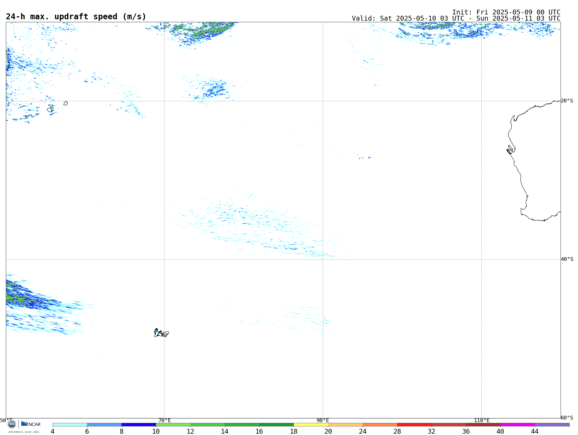Pick the light orange 20–24 colorbar swatch
578x435 pixels.
pyautogui.click(x=345, y=425)
